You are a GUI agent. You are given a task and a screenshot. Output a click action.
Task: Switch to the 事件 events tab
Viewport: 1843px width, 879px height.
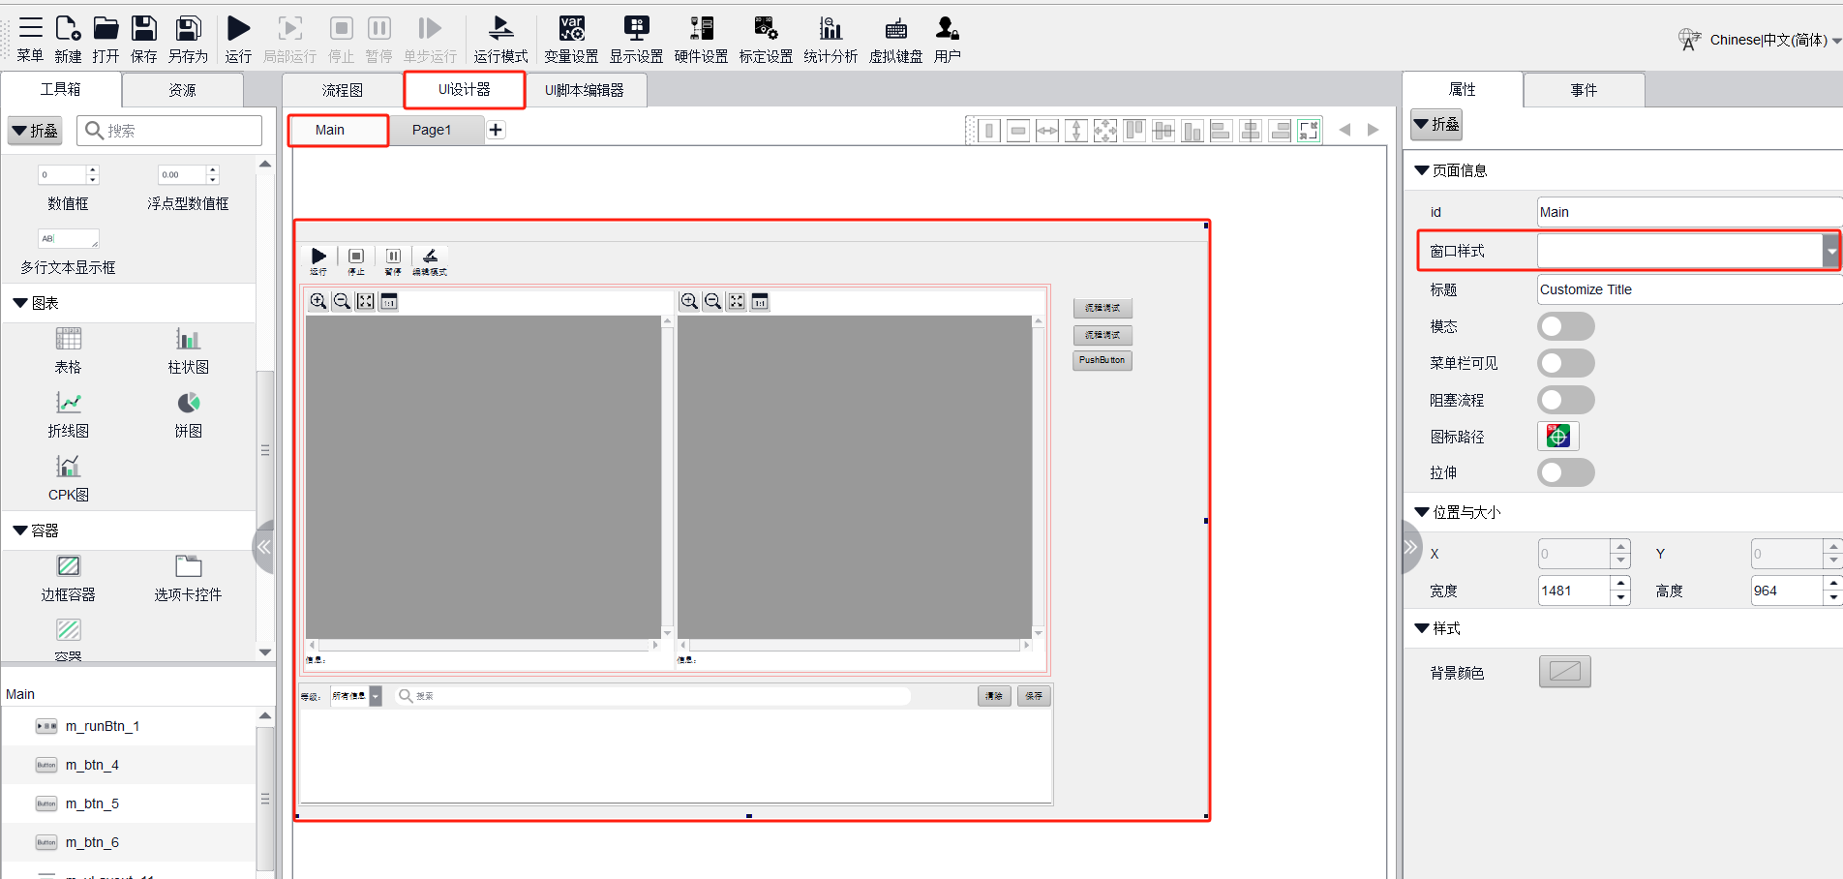coord(1584,90)
